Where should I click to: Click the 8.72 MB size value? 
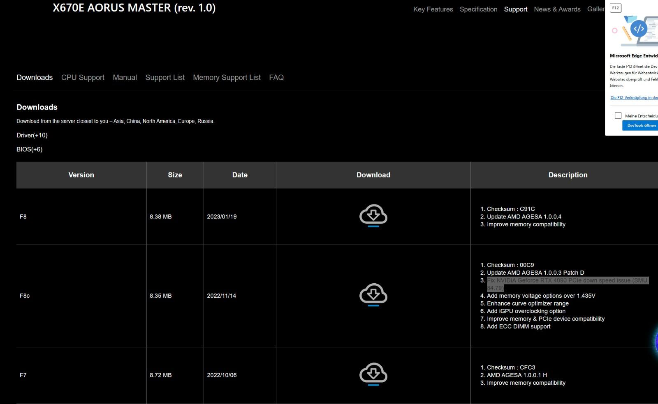click(x=161, y=375)
